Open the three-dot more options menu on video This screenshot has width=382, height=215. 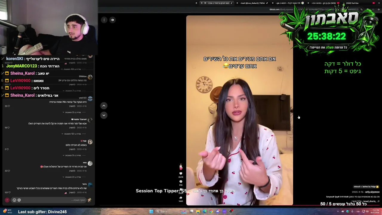104,20
